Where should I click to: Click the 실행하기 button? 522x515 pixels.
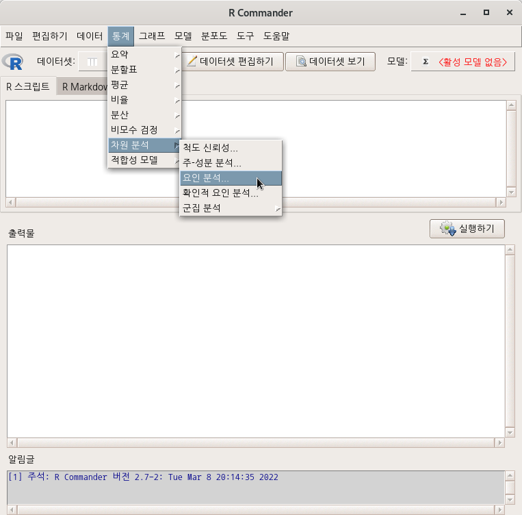(x=467, y=229)
